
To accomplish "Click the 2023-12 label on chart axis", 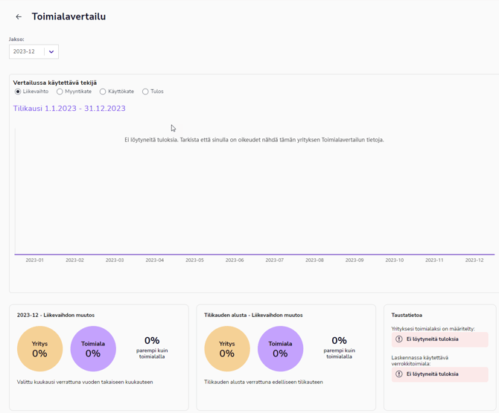I will (474, 260).
